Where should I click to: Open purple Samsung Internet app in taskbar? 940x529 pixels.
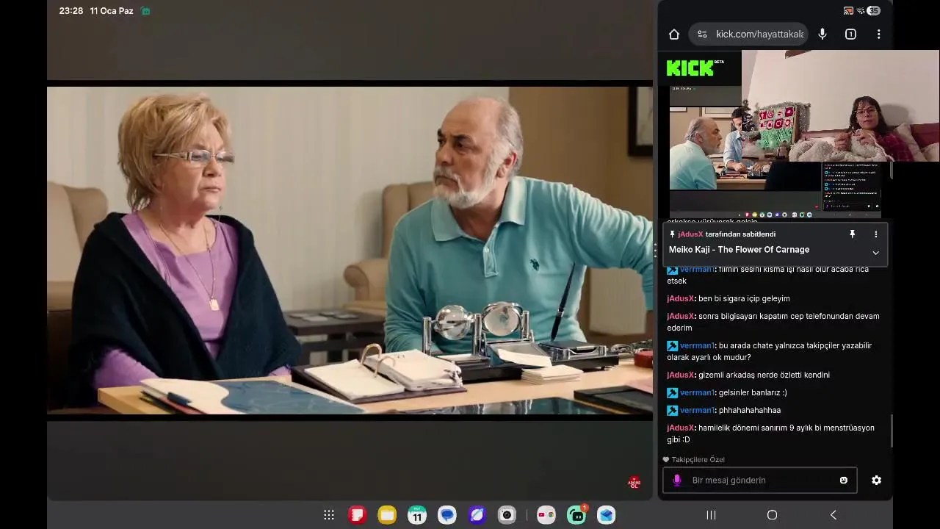477,515
